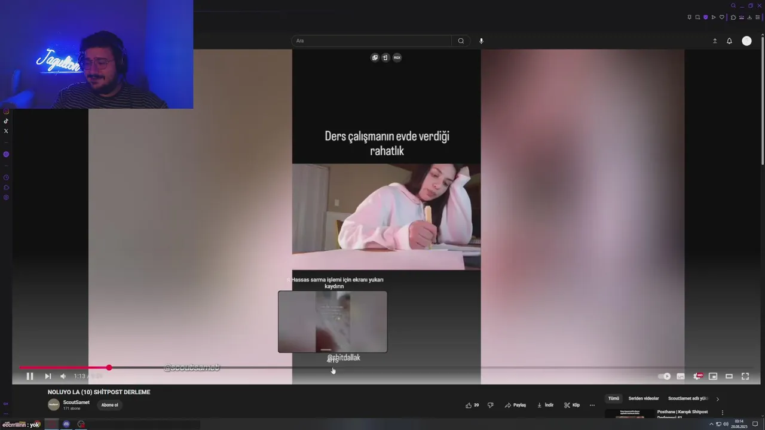The width and height of the screenshot is (765, 430).
Task: Open the upload/create icon
Action: [715, 41]
